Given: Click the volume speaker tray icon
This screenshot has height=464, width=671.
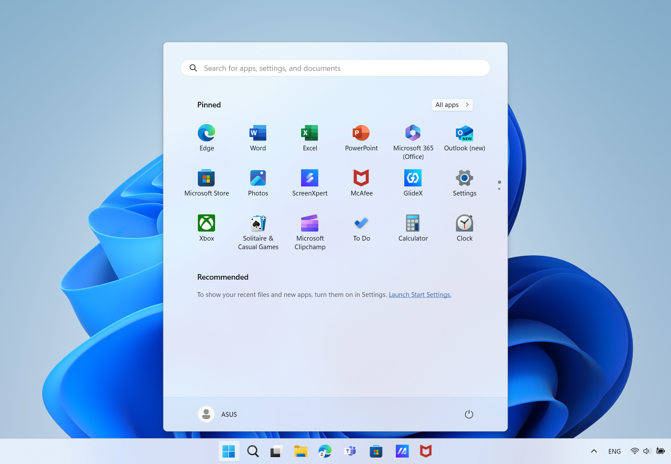Looking at the screenshot, I should click(647, 451).
